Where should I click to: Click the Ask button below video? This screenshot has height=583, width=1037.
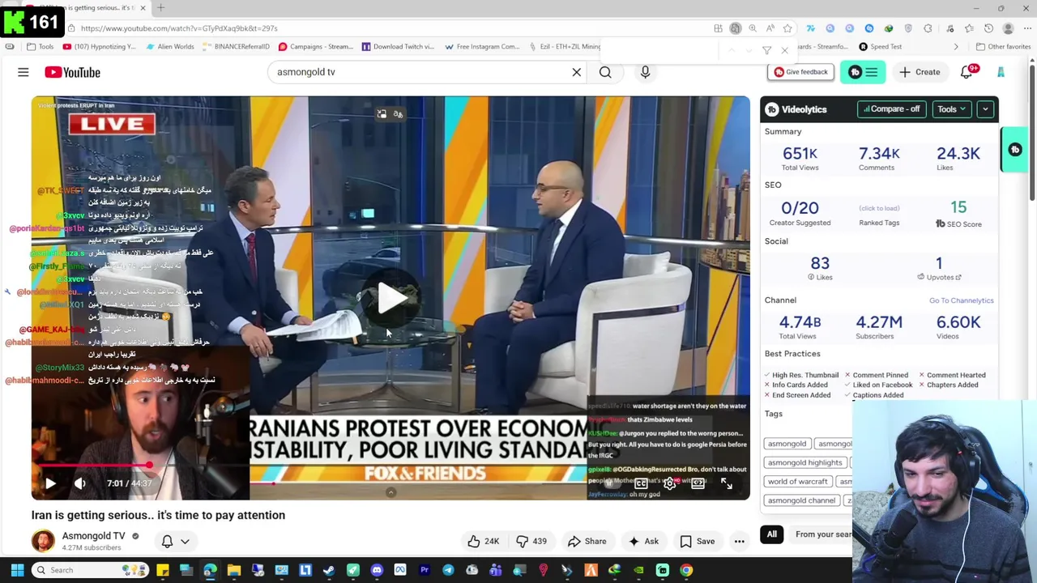643,541
